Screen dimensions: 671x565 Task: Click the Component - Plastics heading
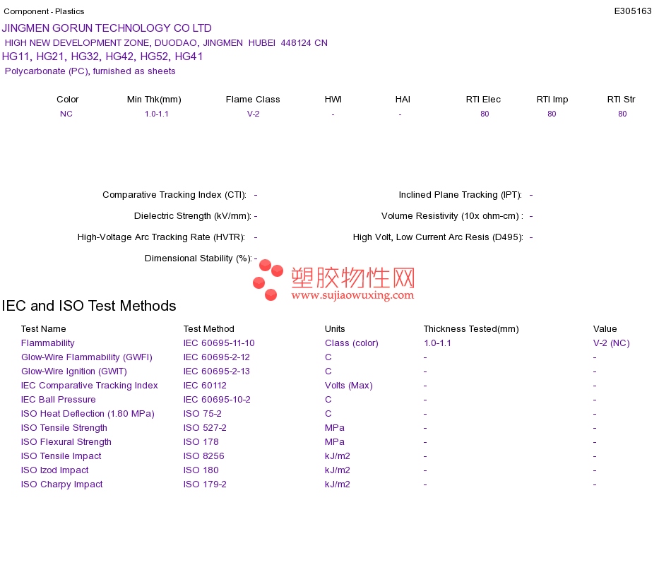44,11
